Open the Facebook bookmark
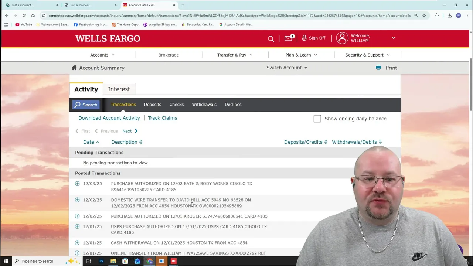Screen dimensions: 473x266 tap(90, 25)
